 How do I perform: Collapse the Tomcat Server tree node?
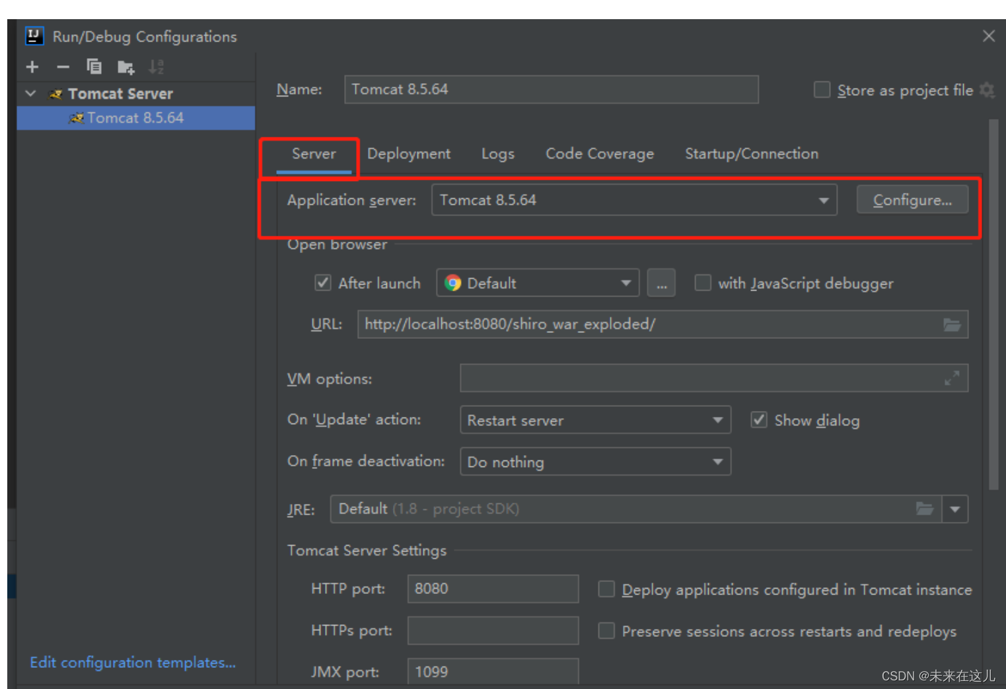pos(30,94)
